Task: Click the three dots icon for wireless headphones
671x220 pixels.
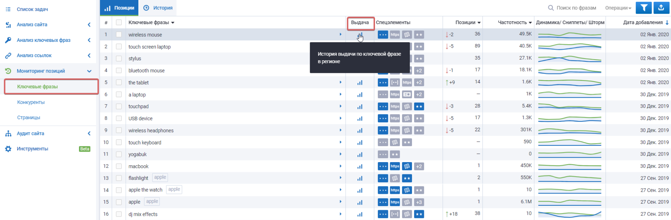Action: (x=383, y=130)
